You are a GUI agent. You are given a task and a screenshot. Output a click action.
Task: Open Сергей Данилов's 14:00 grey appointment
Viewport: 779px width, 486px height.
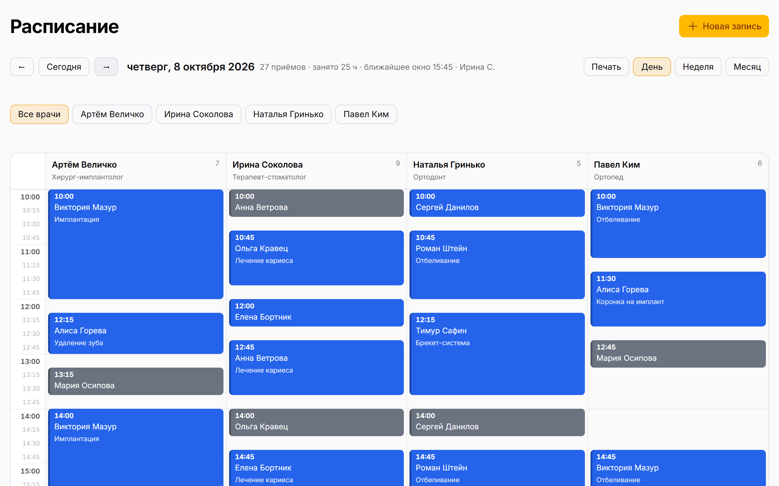(497, 422)
